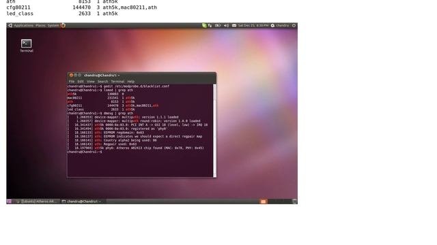Open the volume control indicator

[x=226, y=26]
